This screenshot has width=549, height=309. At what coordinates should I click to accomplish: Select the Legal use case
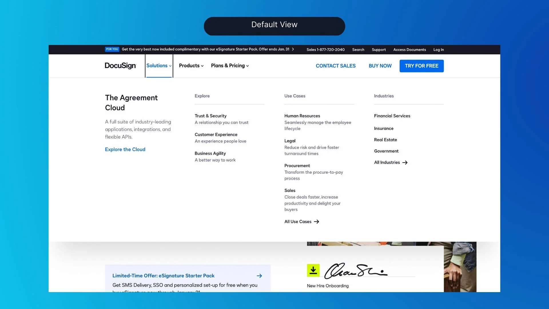pyautogui.click(x=290, y=141)
